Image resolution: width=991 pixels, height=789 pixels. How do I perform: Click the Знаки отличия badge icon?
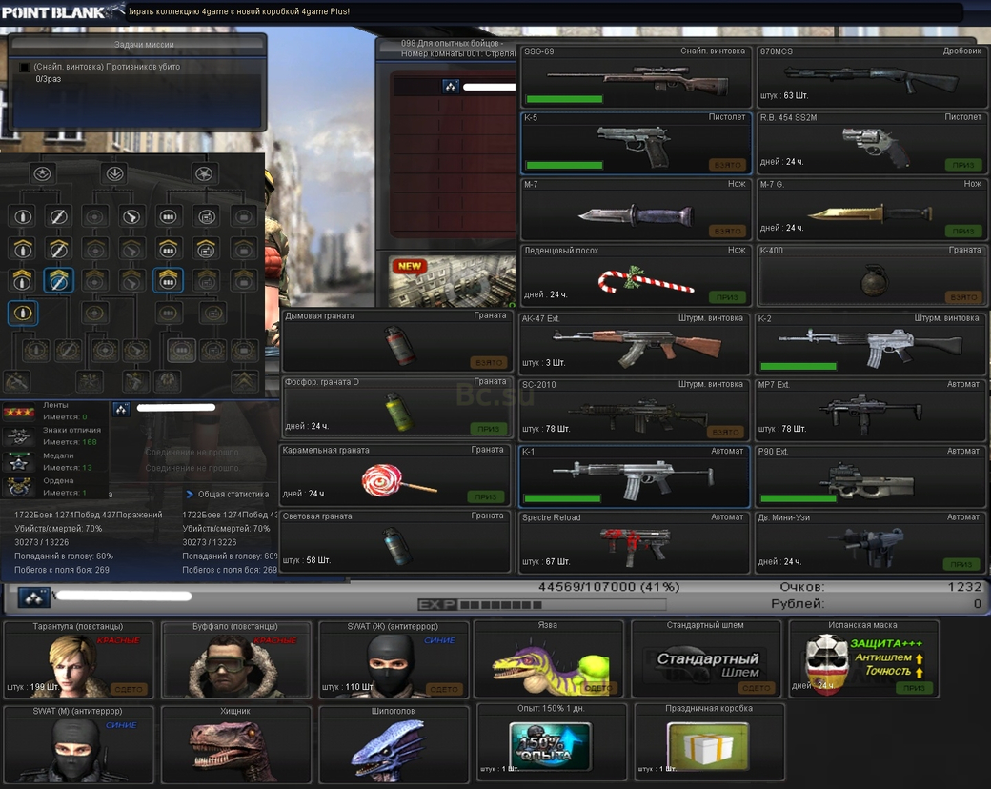pos(19,436)
